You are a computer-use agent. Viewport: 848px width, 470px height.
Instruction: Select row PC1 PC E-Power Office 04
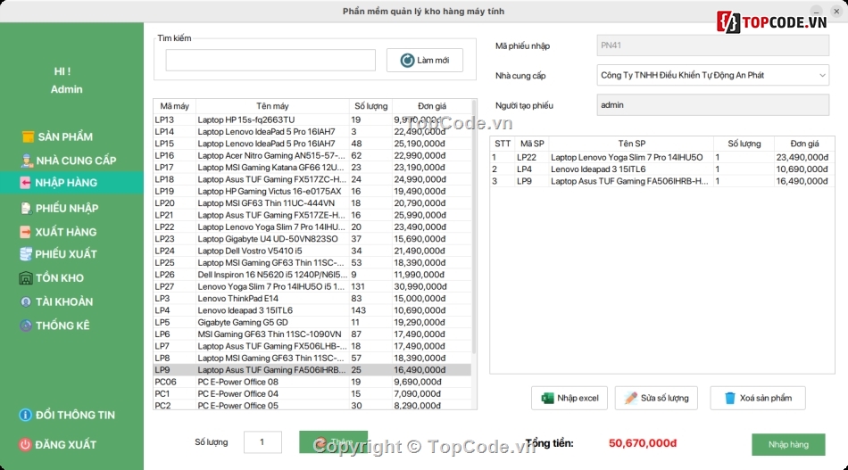312,394
